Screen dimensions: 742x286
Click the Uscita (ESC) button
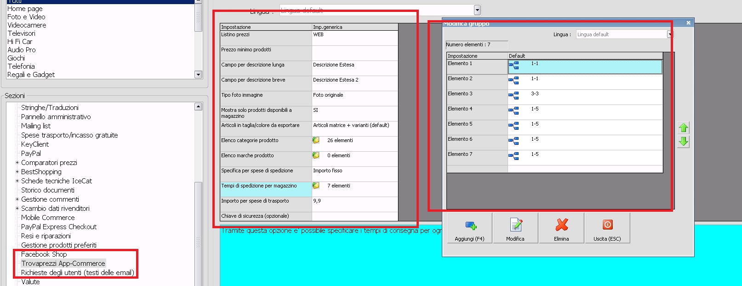607,228
